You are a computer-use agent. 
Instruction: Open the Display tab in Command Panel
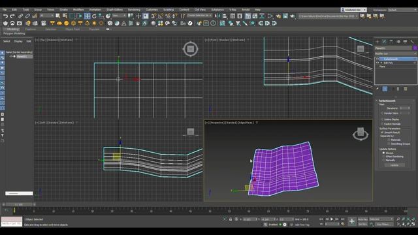pyautogui.click(x=405, y=42)
